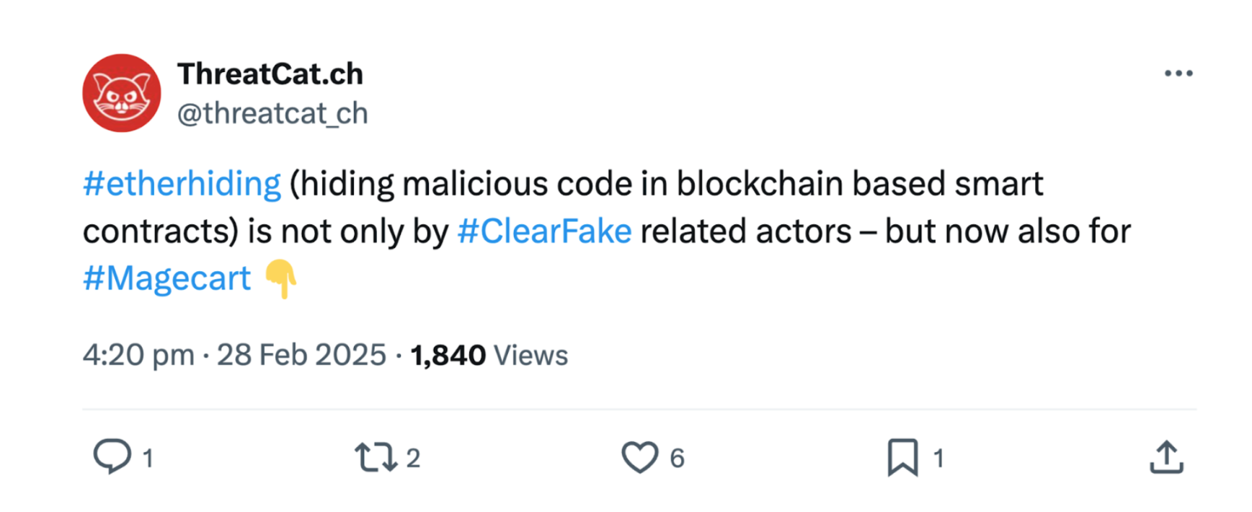
Task: Open the share upload icon
Action: [x=1166, y=457]
